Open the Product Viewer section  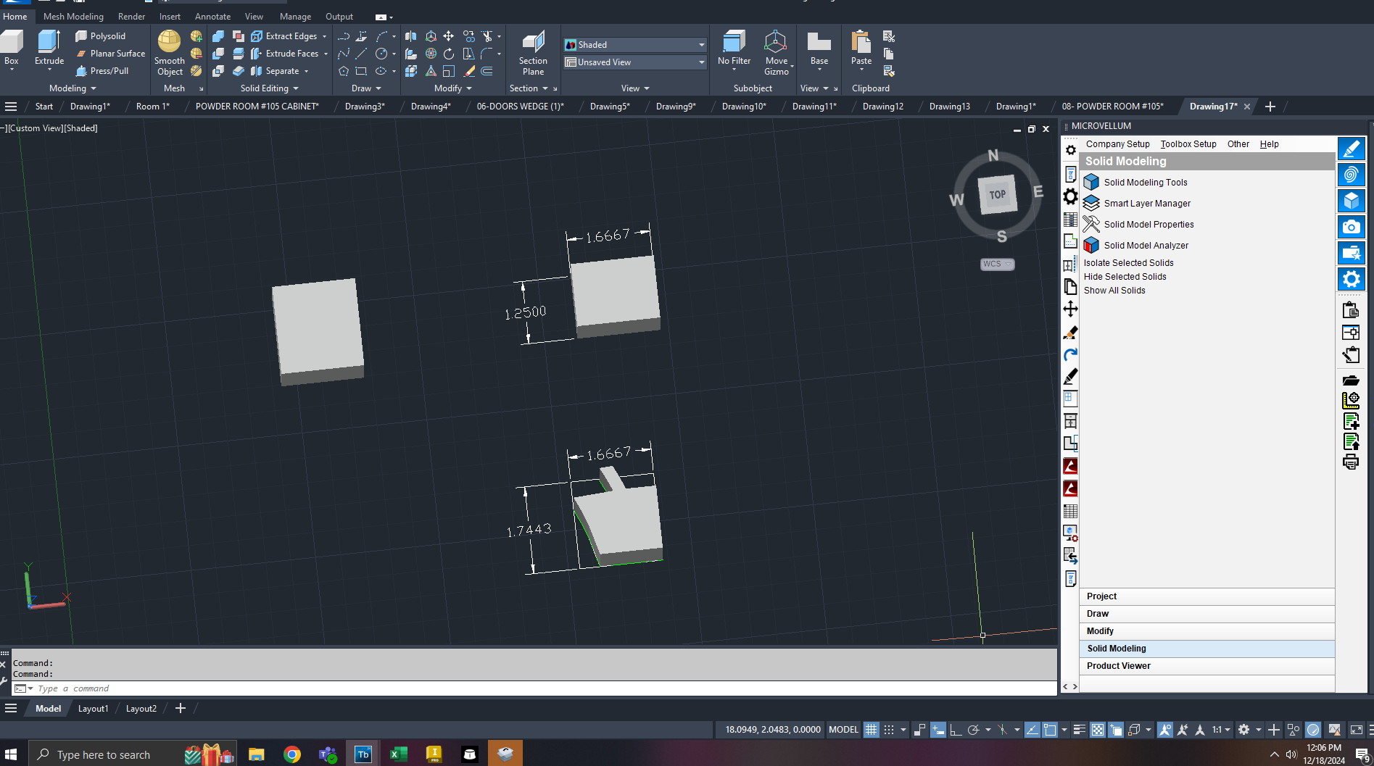[x=1118, y=666]
